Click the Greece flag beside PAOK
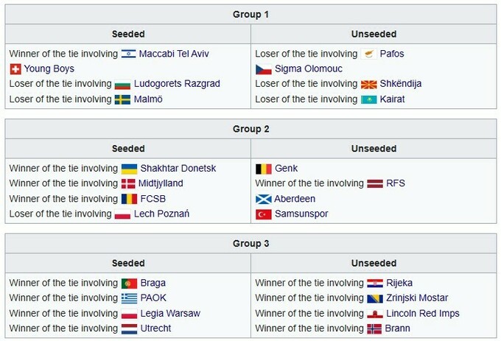501x341 pixels. (128, 298)
